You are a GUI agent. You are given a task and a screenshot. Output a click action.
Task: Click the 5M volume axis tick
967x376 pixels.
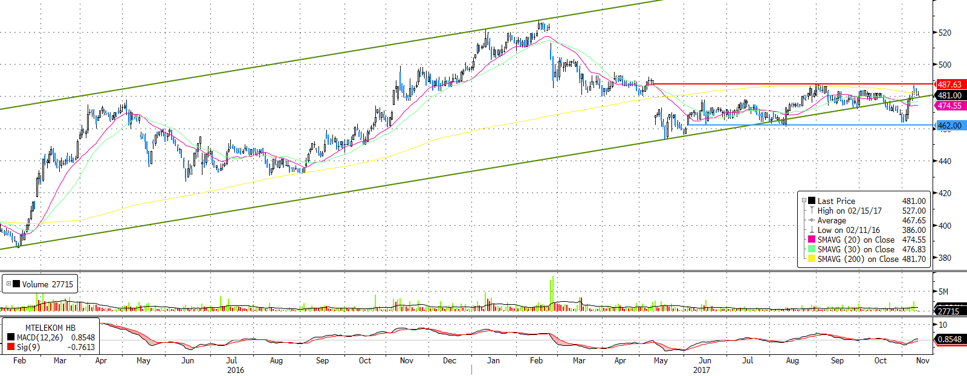click(943, 292)
